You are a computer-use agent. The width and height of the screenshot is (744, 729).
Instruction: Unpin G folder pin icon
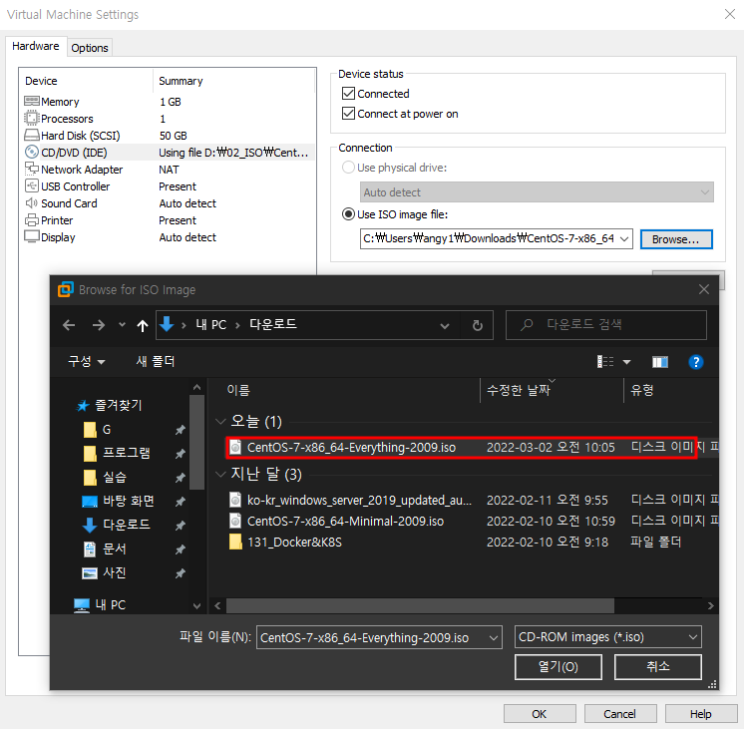coord(180,430)
